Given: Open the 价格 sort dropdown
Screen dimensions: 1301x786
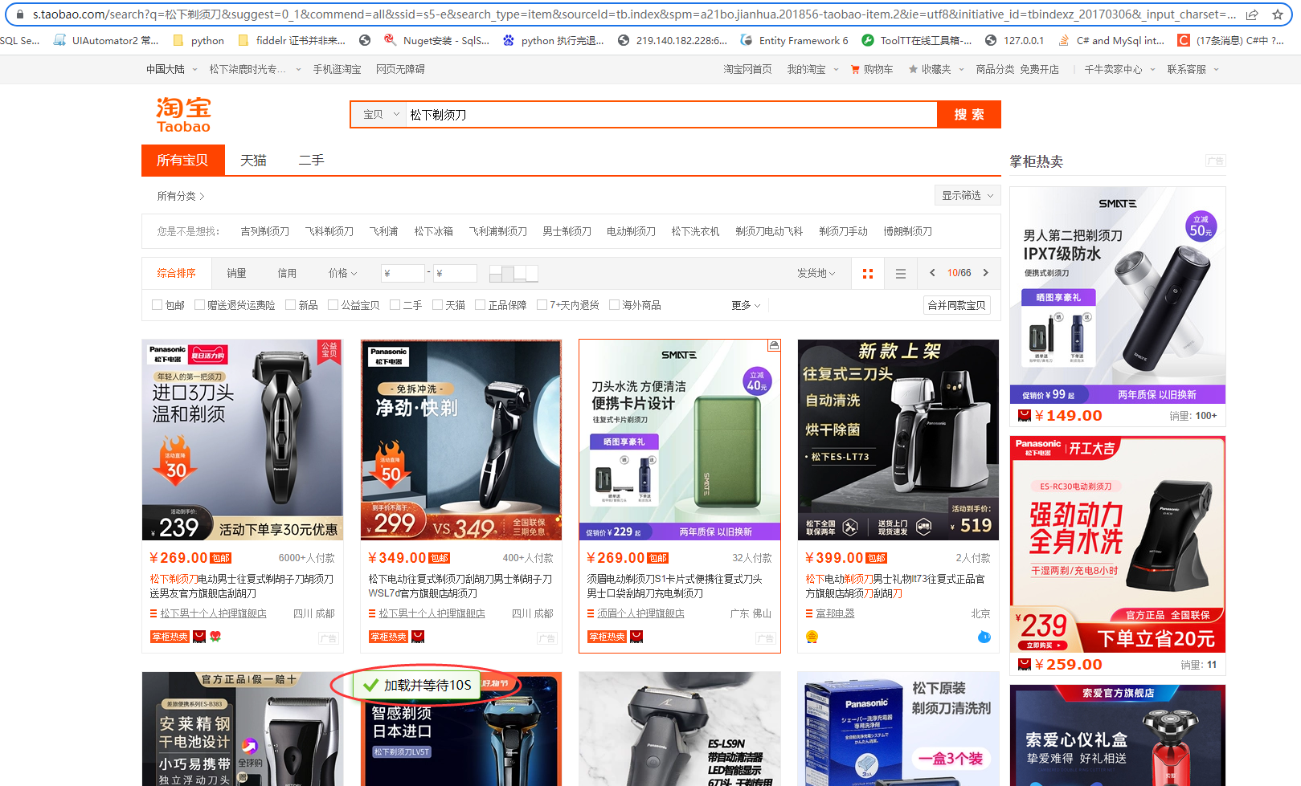Looking at the screenshot, I should 342,274.
